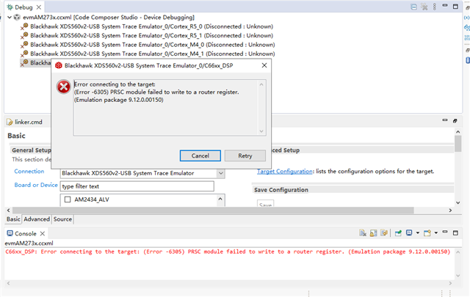The image size is (470, 297).
Task: Open Variables view icon in right trim
Action: pyautogui.click(x=467, y=18)
